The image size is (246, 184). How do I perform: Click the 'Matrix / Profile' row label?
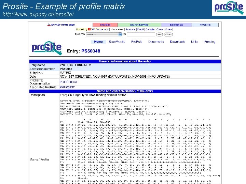tap(39, 159)
